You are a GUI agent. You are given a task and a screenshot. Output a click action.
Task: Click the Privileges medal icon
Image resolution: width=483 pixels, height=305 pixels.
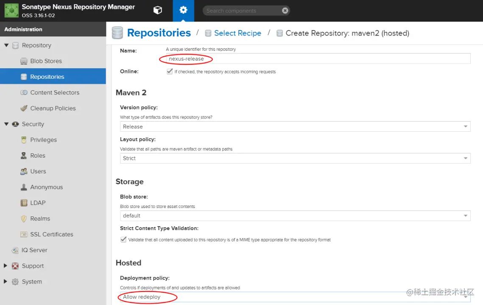24,140
